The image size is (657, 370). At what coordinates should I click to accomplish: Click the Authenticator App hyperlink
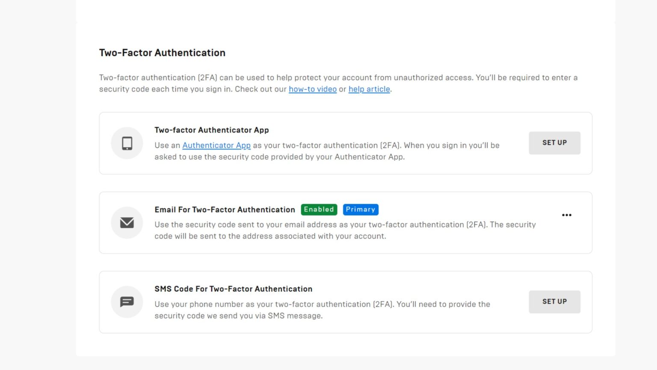click(x=216, y=145)
